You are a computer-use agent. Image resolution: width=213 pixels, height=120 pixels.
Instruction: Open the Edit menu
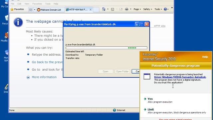[x=19, y=4]
